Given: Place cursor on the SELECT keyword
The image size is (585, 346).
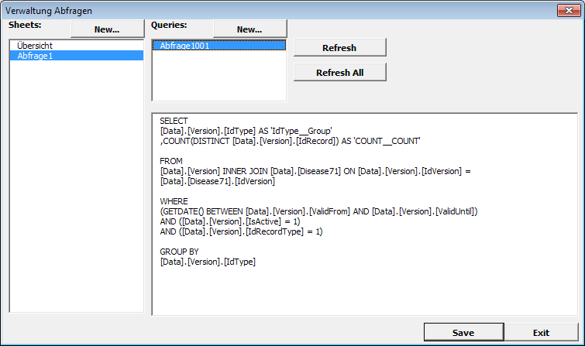Looking at the screenshot, I should tap(174, 122).
